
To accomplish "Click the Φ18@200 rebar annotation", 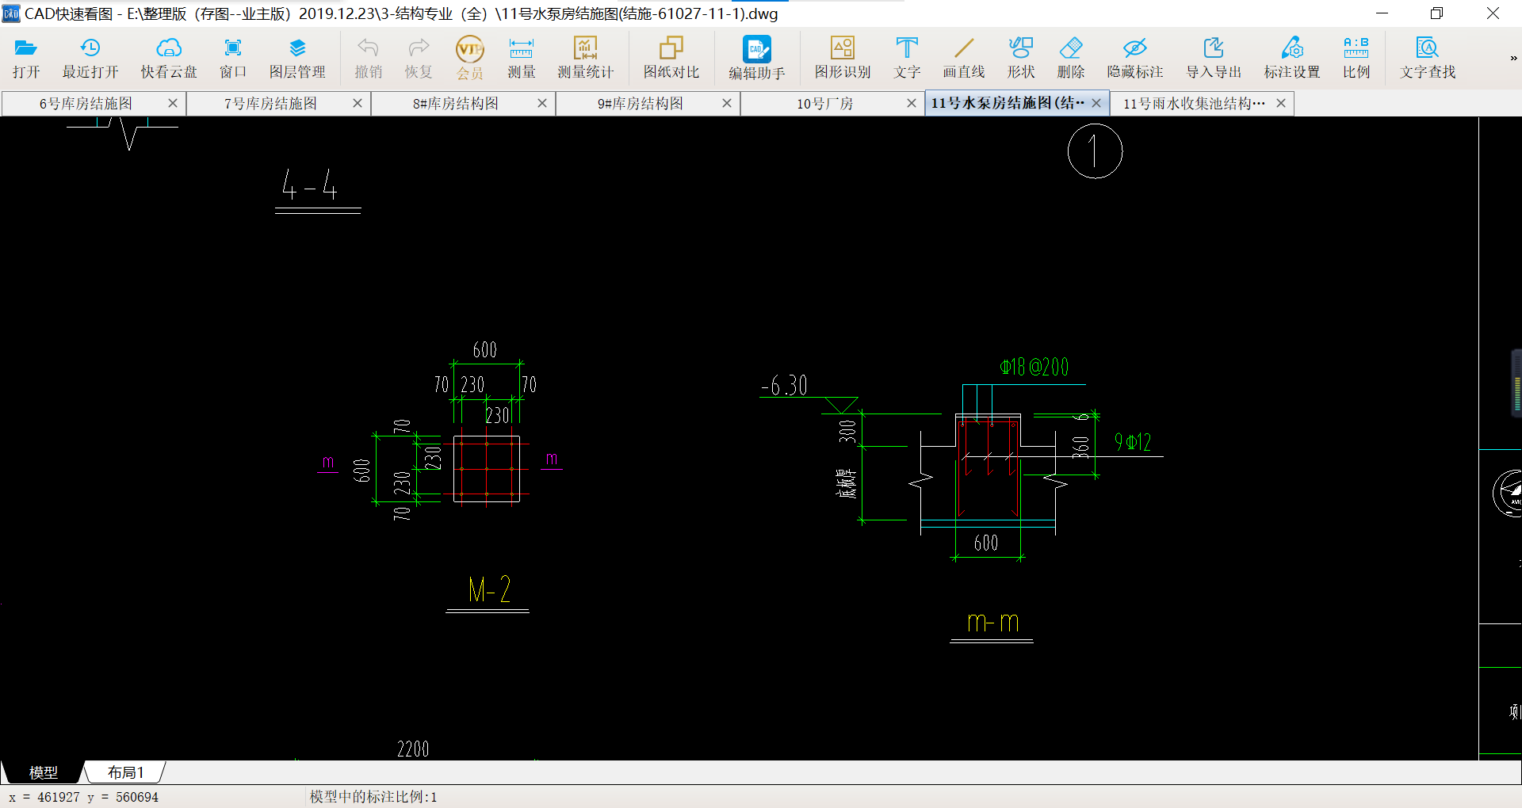I will click(1034, 367).
